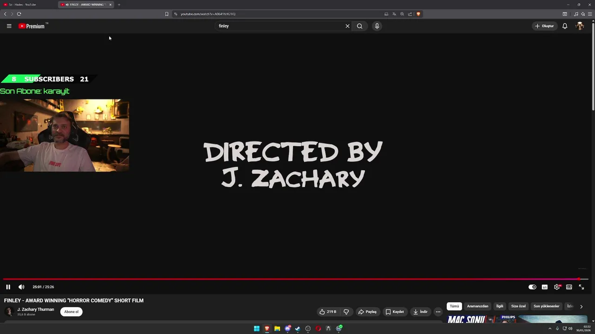
Task: Switch to theater mode view
Action: click(569, 287)
